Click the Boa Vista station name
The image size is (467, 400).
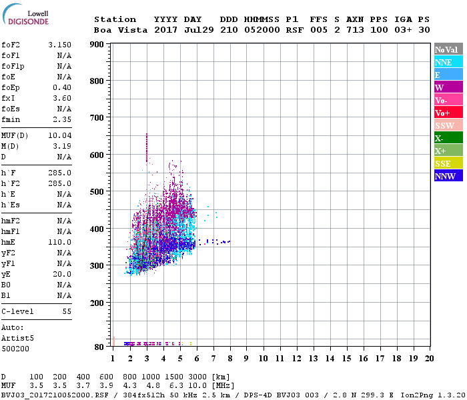pos(121,30)
